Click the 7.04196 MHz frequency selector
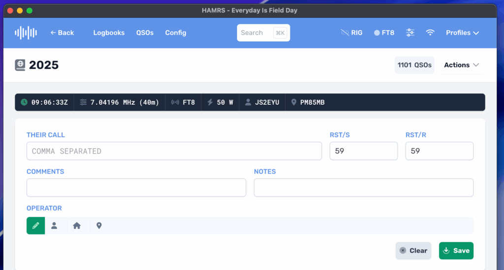Viewport: 504px width, 270px height. [x=119, y=102]
